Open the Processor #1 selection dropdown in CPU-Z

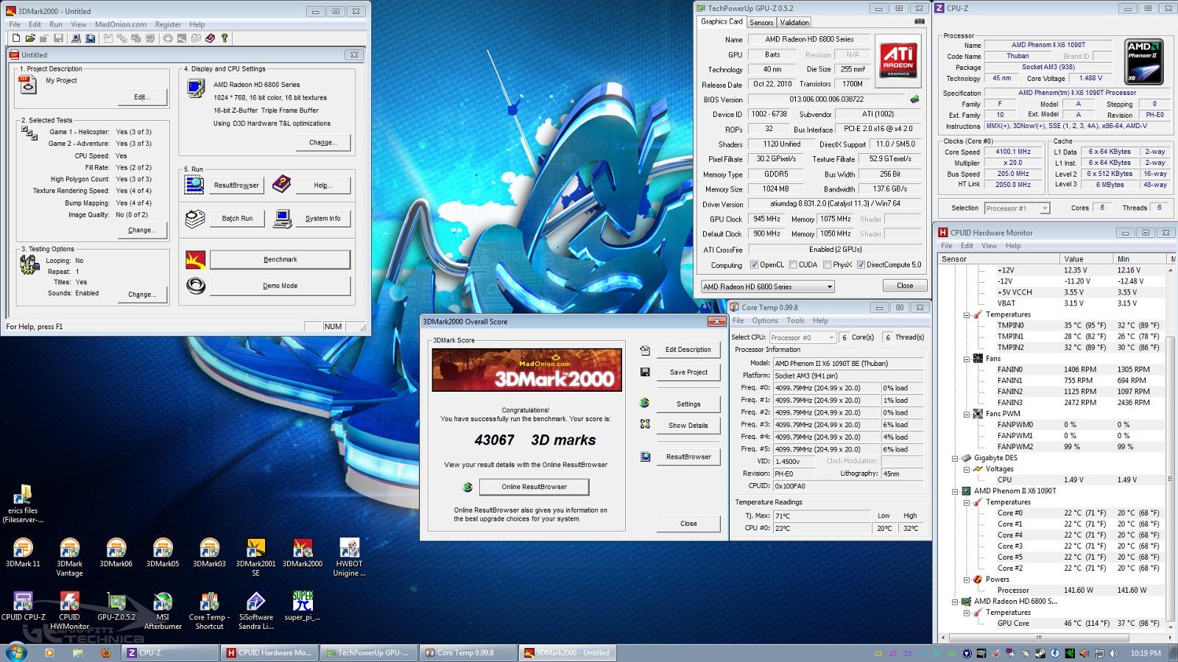click(1017, 208)
